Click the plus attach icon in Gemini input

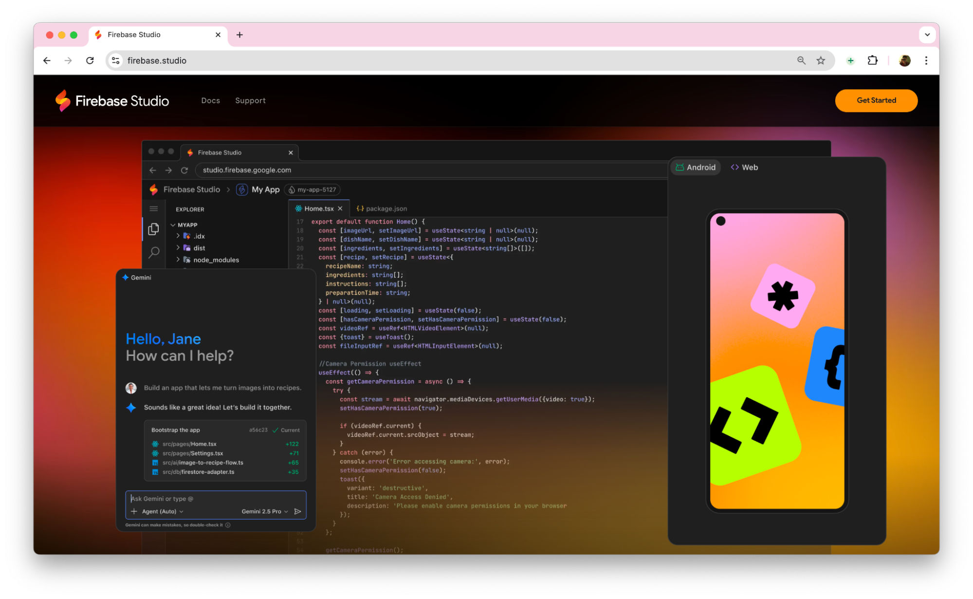[x=134, y=511]
